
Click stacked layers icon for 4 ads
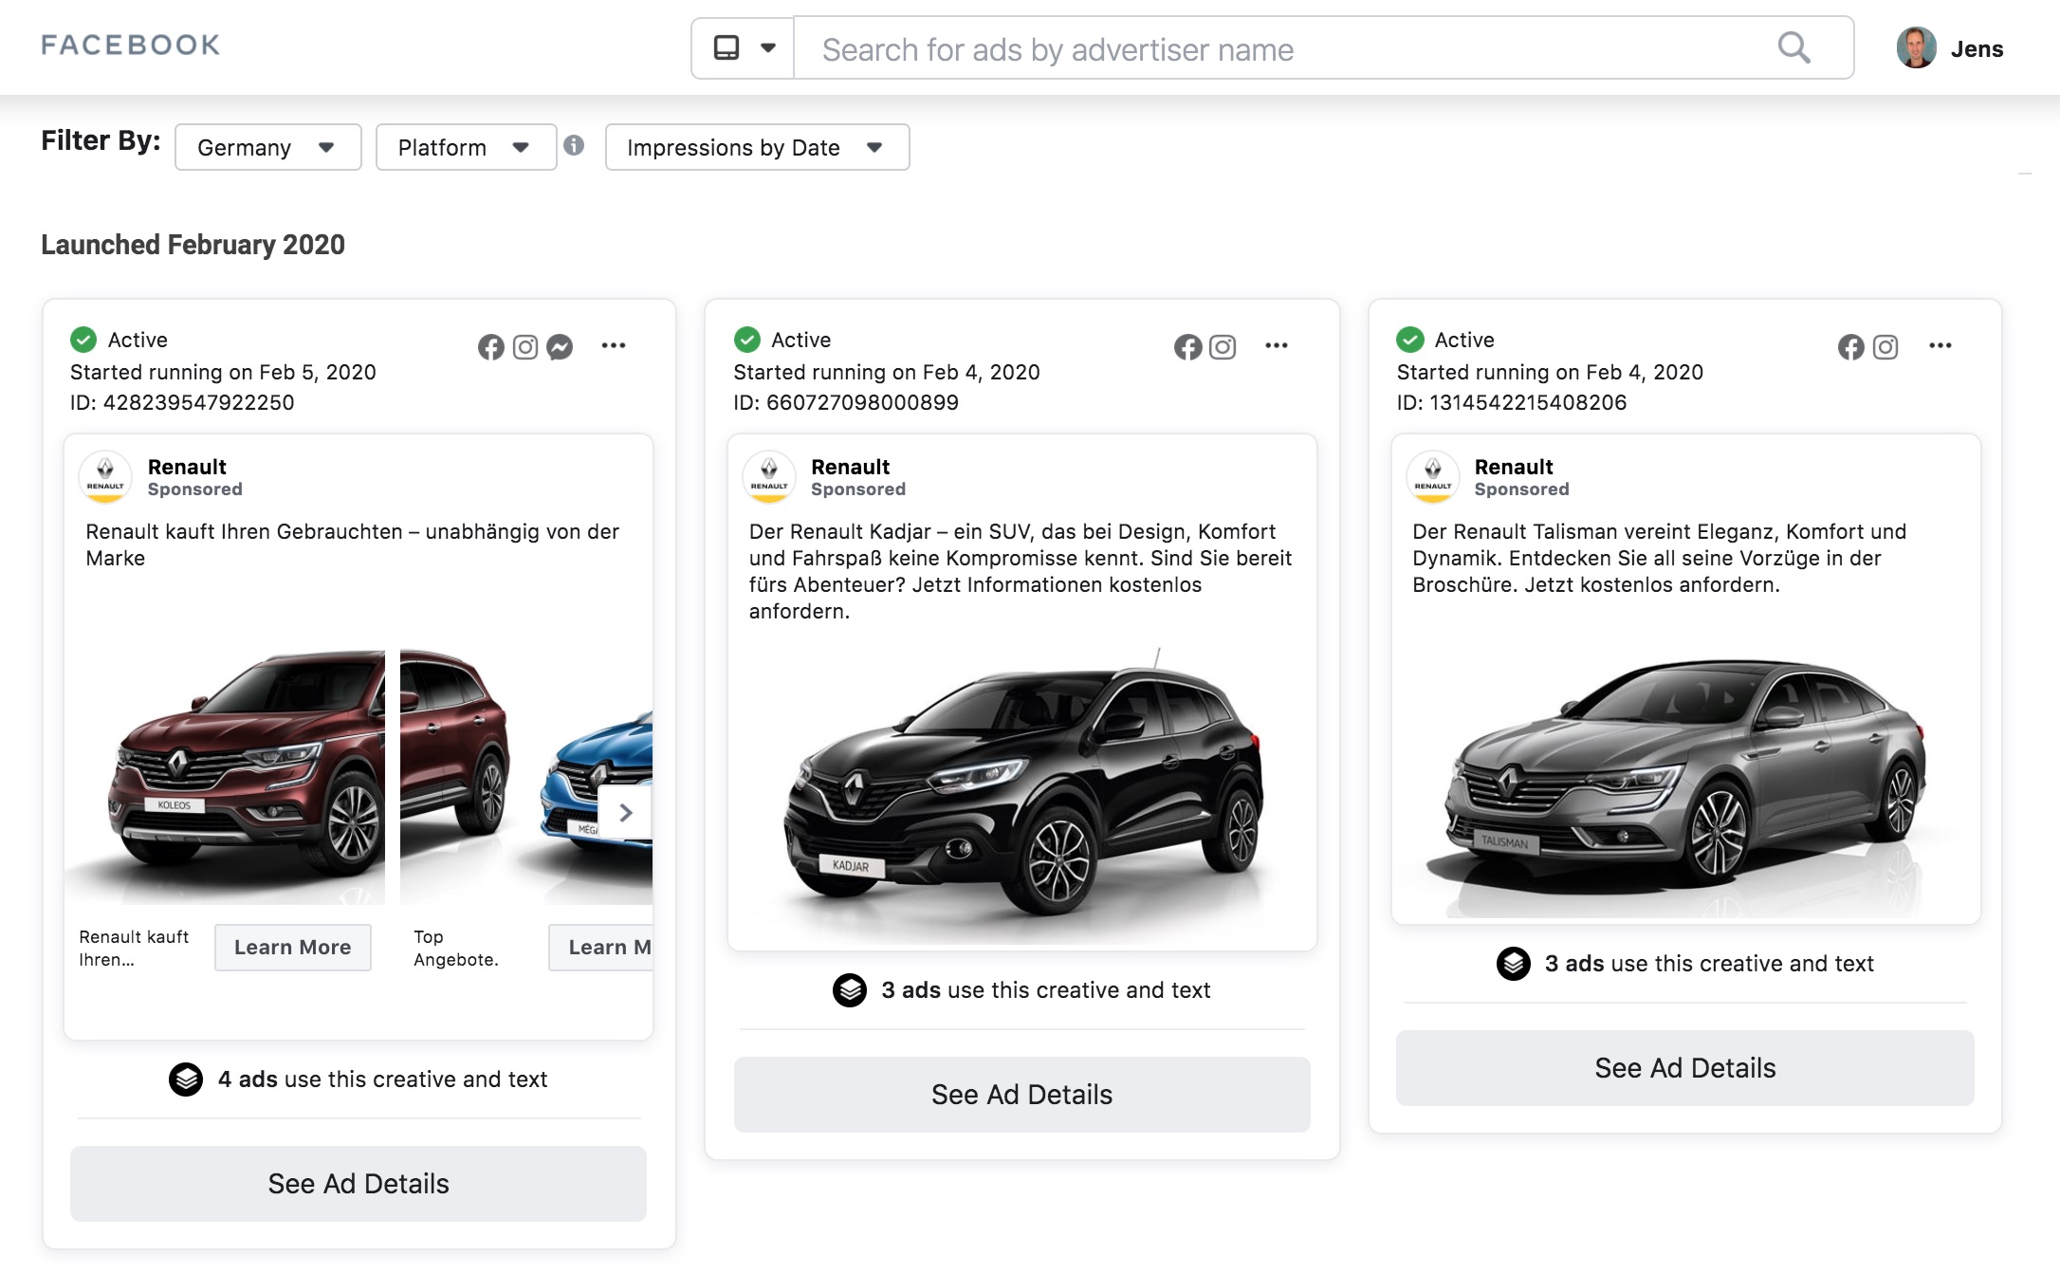[186, 1079]
